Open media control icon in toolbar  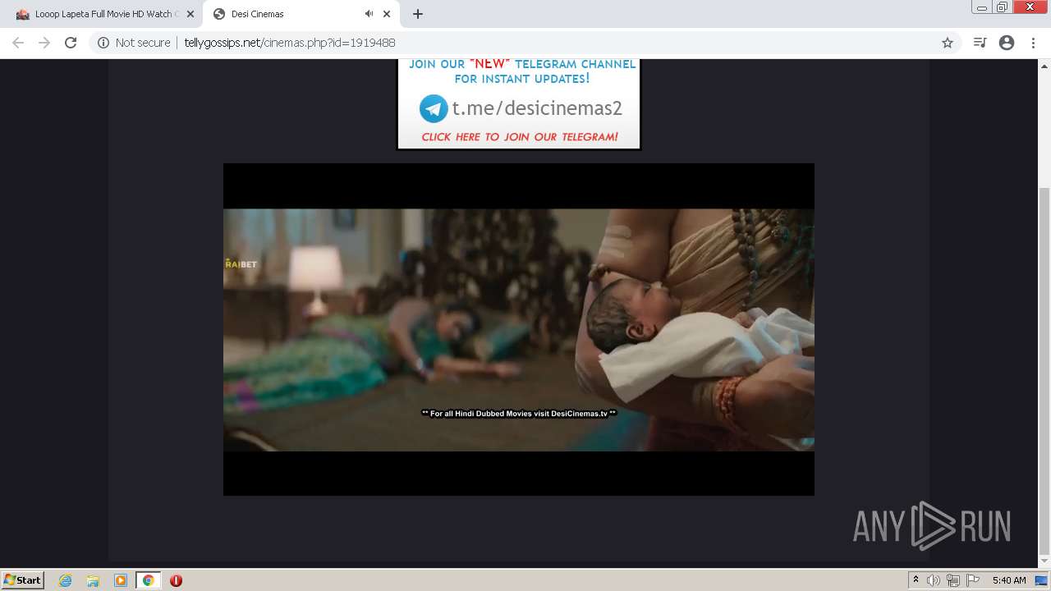tap(980, 43)
